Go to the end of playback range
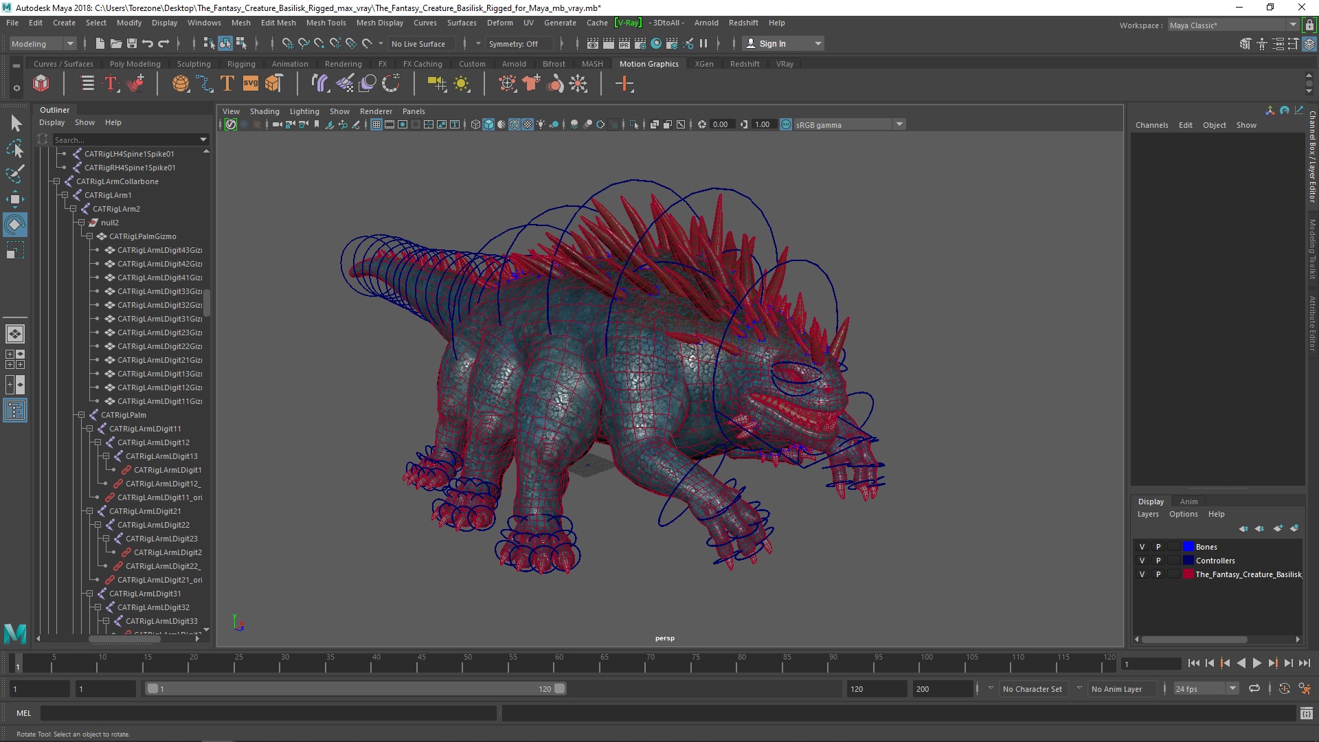1319x742 pixels. [x=1305, y=663]
